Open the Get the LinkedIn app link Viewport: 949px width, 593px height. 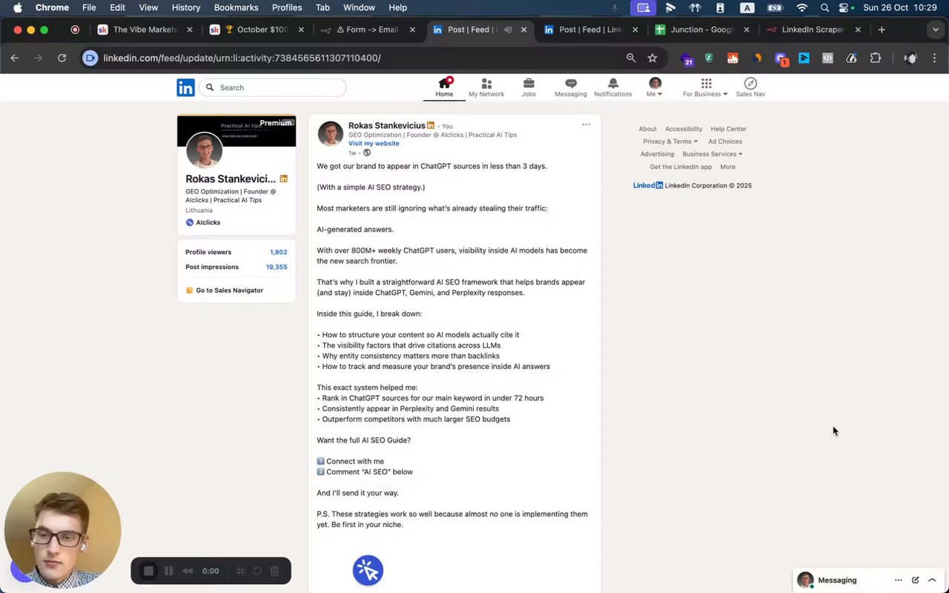pyautogui.click(x=681, y=167)
